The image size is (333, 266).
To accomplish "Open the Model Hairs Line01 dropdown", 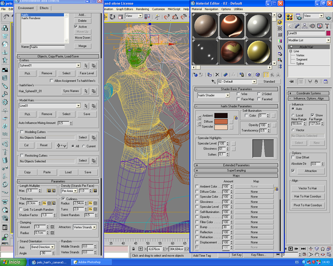I will 78,106.
